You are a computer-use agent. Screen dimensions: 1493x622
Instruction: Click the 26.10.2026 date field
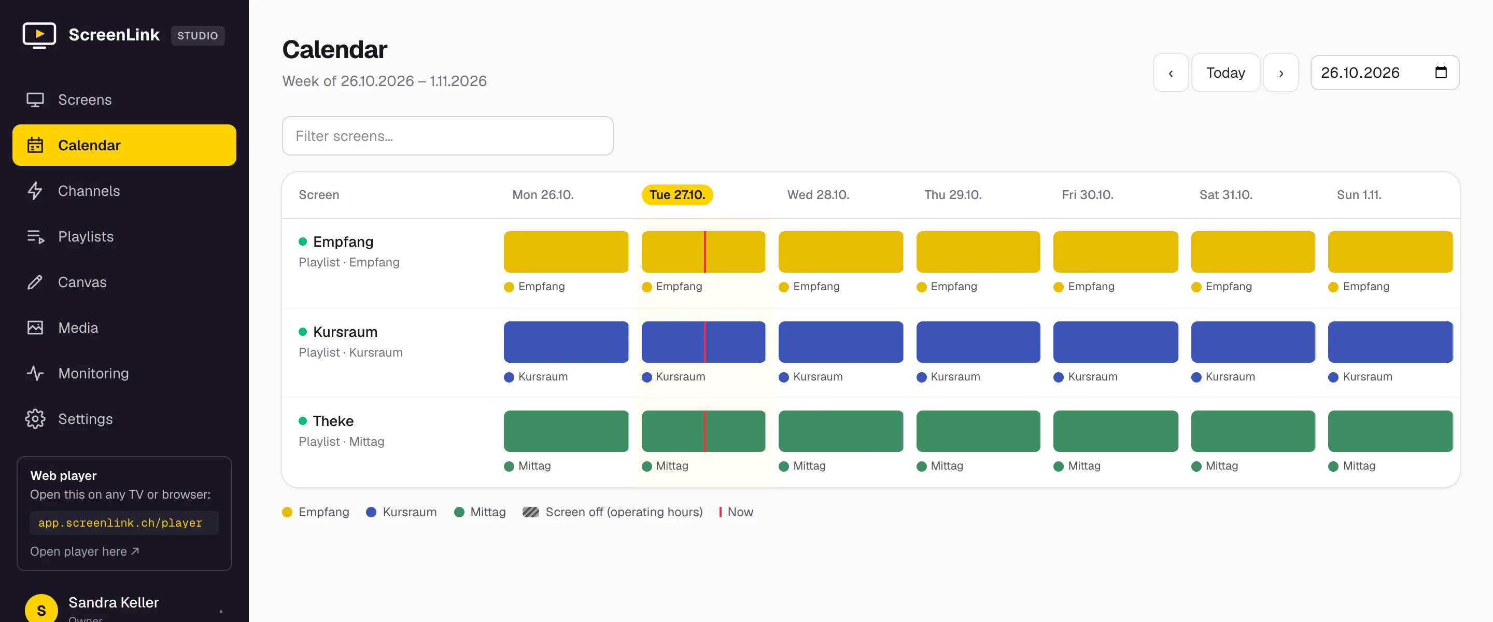point(1385,73)
